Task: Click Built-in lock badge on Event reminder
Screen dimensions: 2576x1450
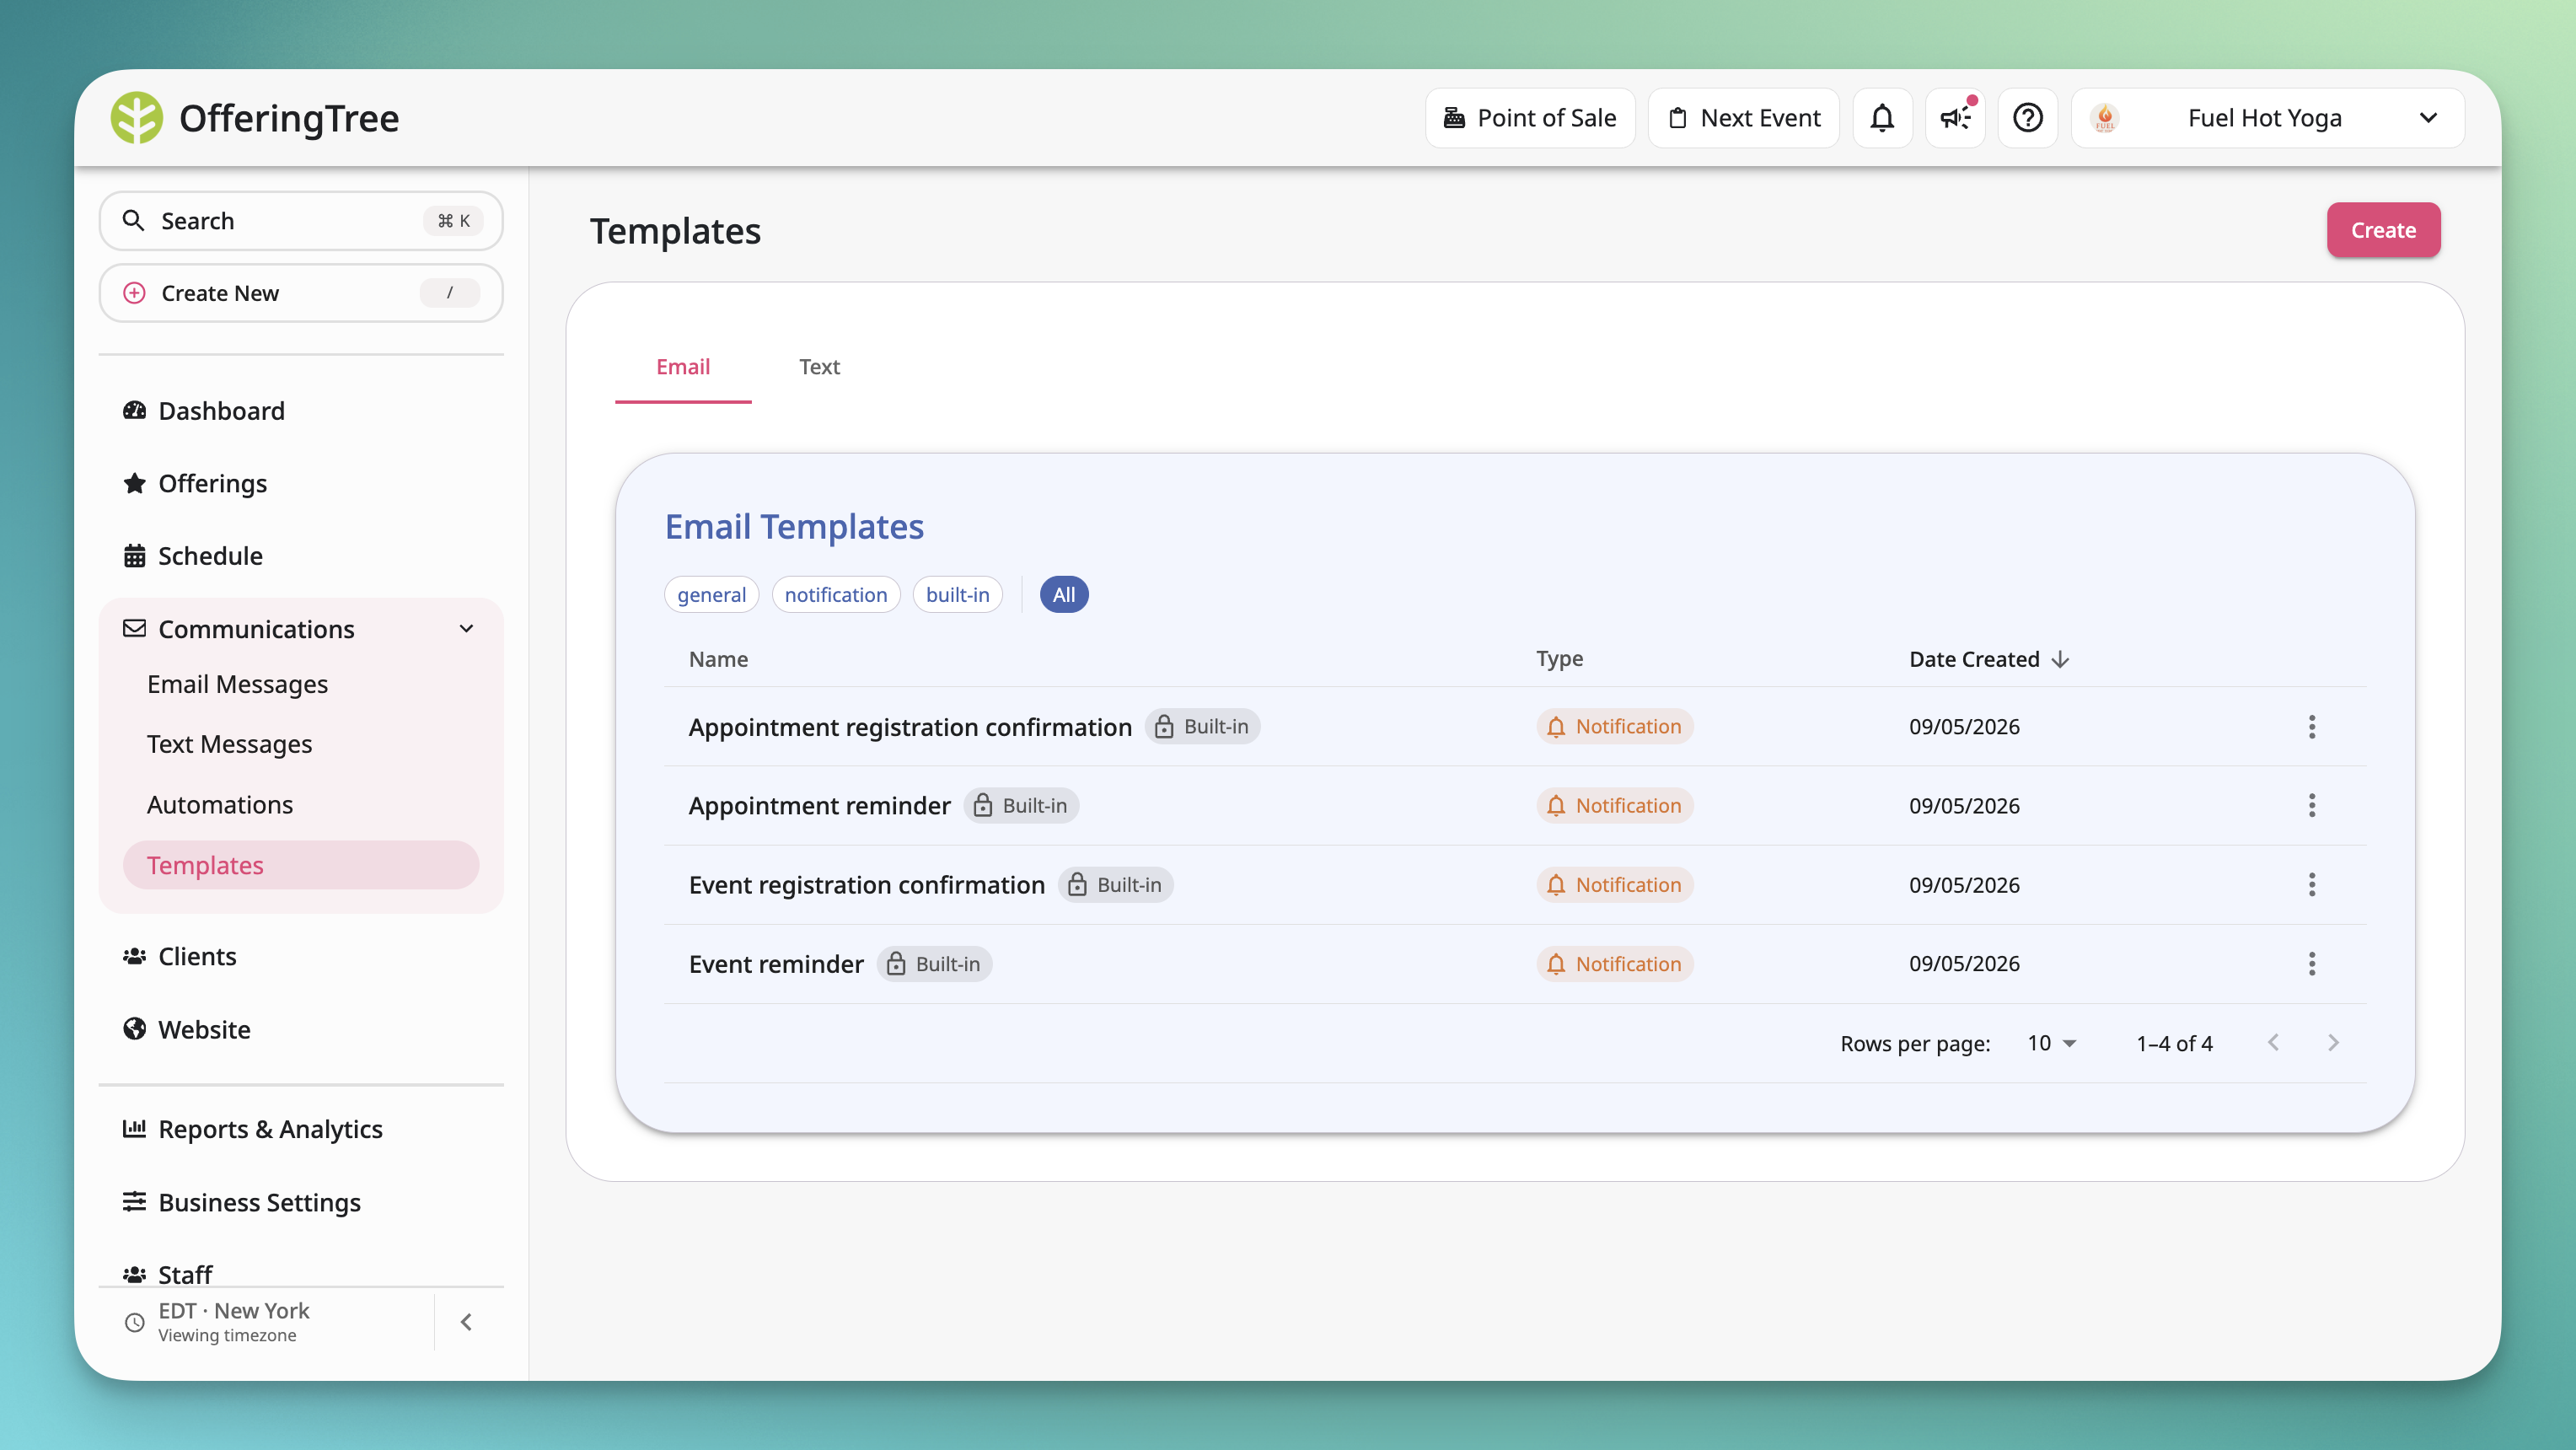Action: [x=934, y=964]
